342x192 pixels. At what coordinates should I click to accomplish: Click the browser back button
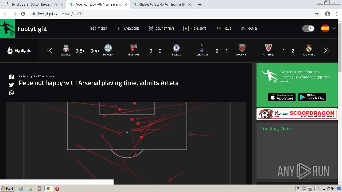pyautogui.click(x=6, y=14)
